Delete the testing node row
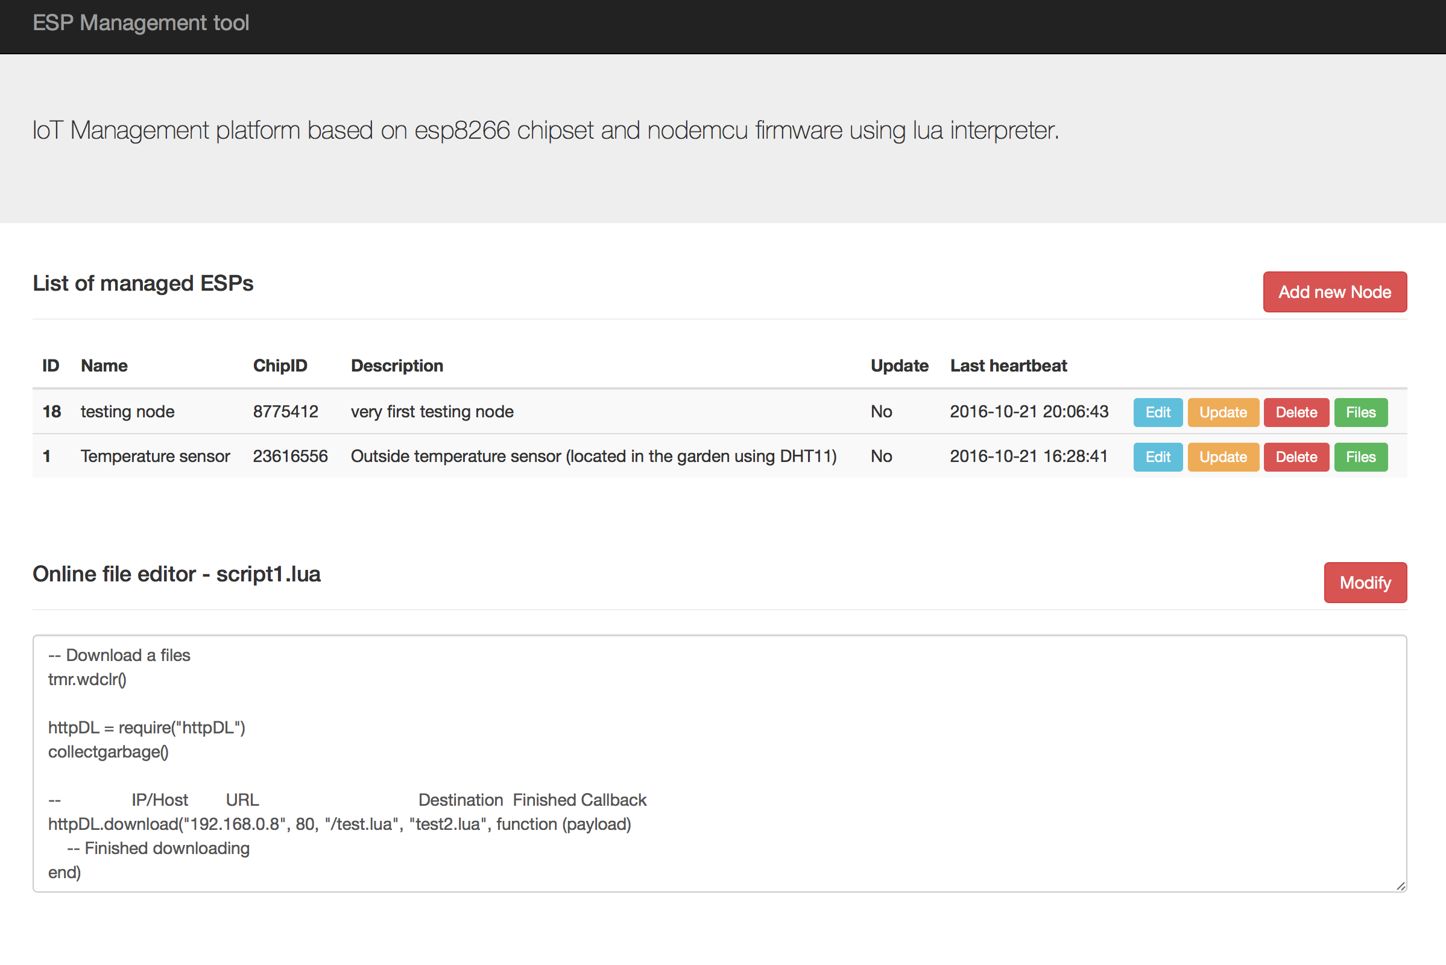Screen dimensions: 1446x965 tap(1295, 413)
